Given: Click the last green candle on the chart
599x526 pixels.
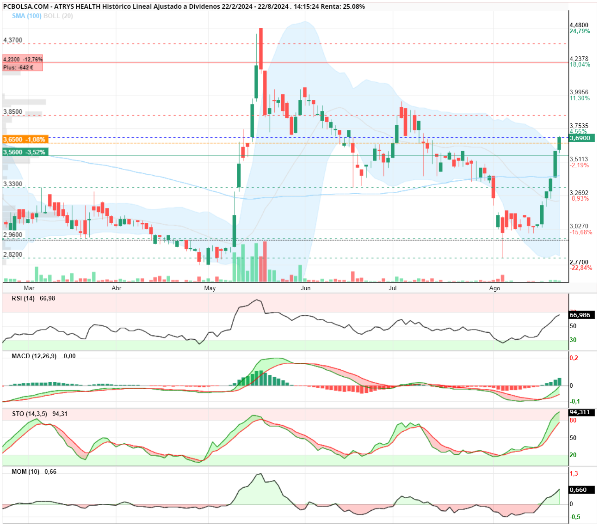Looking at the screenshot, I should coord(559,143).
